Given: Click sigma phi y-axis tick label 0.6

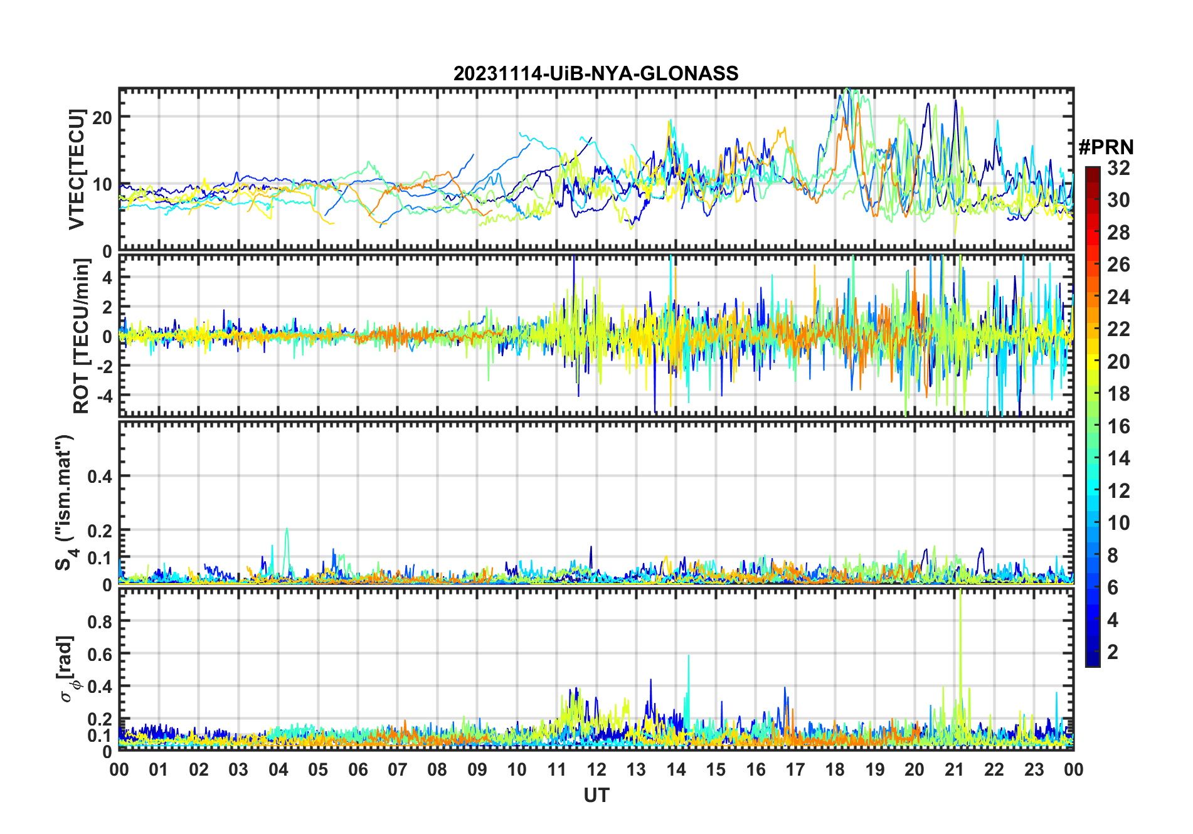Looking at the screenshot, I should tap(100, 654).
